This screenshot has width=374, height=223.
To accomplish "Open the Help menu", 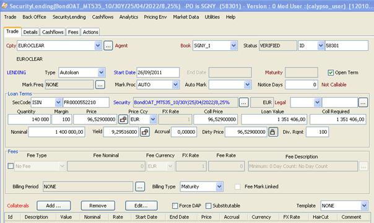I will click(x=230, y=17).
